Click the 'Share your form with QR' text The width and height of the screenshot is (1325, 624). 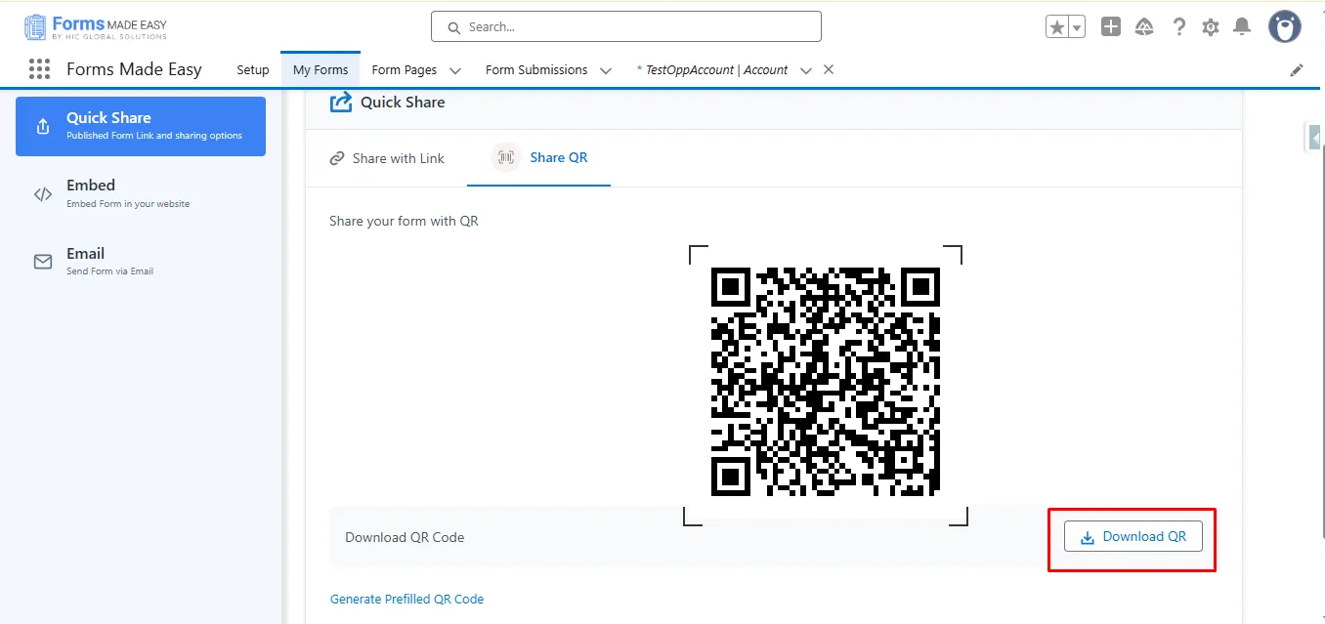pos(404,221)
